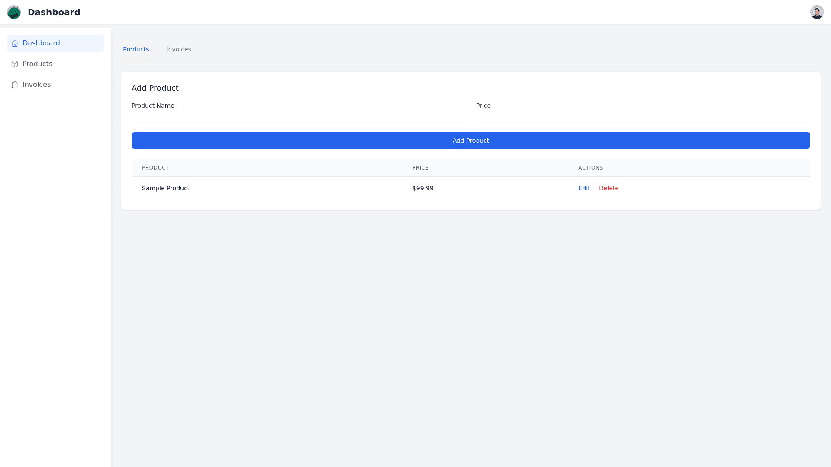
Task: Go to Products in the sidebar
Action: [37, 64]
